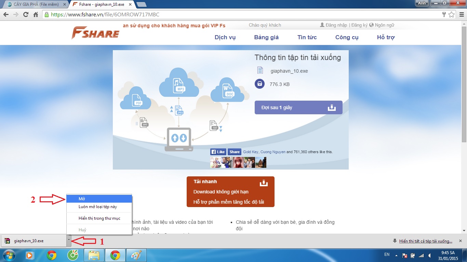This screenshot has height=262, width=467.
Task: Click the 'Gold Key' profile link
Action: (x=251, y=152)
